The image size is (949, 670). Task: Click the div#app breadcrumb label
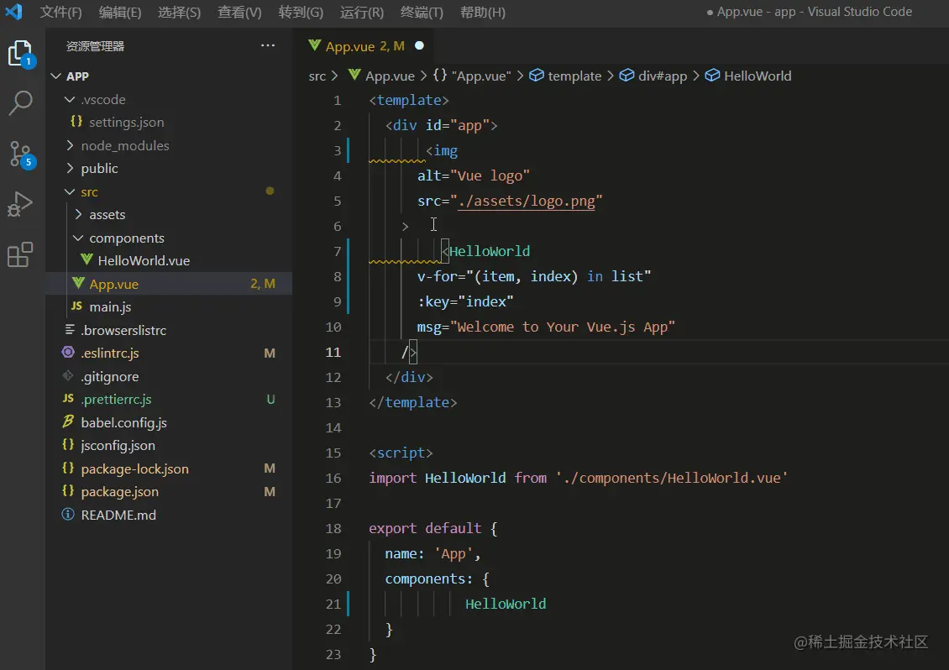tap(663, 76)
